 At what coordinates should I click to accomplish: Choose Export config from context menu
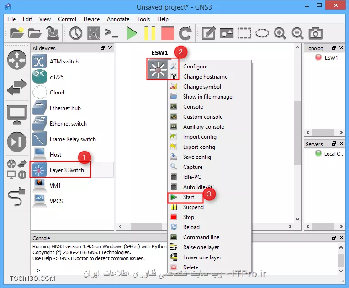209,147
